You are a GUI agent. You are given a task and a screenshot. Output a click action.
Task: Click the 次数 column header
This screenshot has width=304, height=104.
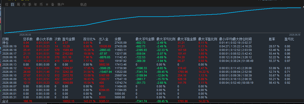(58, 39)
